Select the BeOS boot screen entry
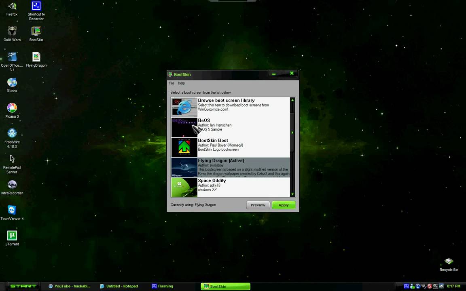This screenshot has width=466, height=291. coord(230,127)
